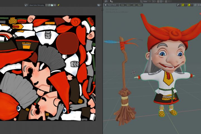201x134 pixels.
Task: Click the new image icon
Action: pyautogui.click(x=49, y=5)
